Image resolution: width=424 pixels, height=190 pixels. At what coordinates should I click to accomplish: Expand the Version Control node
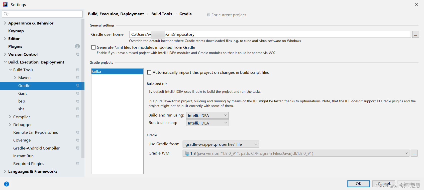5,54
